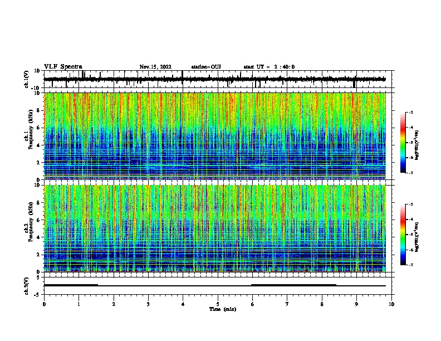Select the "start UT = 2 : 40: 0" text

pyautogui.click(x=269, y=67)
